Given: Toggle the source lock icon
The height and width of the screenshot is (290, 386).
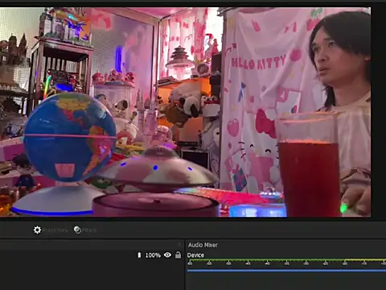Looking at the screenshot, I should click(x=178, y=255).
